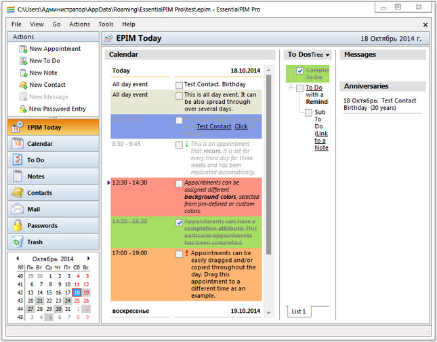The height and width of the screenshot is (342, 437).
Task: Select the List 1 tab
Action: (299, 311)
